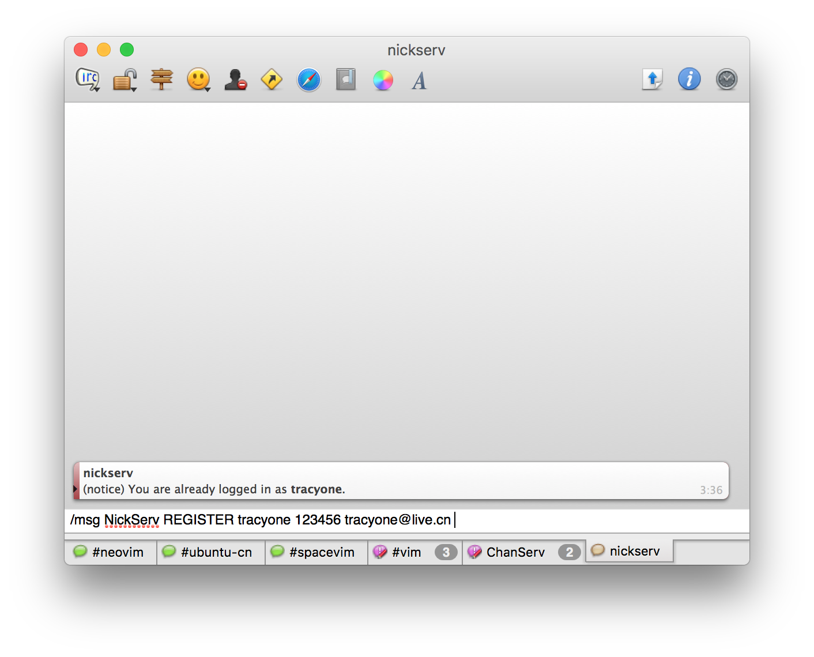Image resolution: width=814 pixels, height=657 pixels.
Task: Close the nickserv window
Action: click(x=81, y=50)
